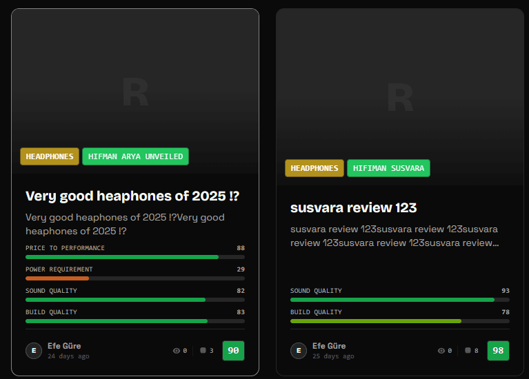Viewport: 529px width, 379px height.
Task: Click the green 90 score badge
Action: [x=233, y=351]
